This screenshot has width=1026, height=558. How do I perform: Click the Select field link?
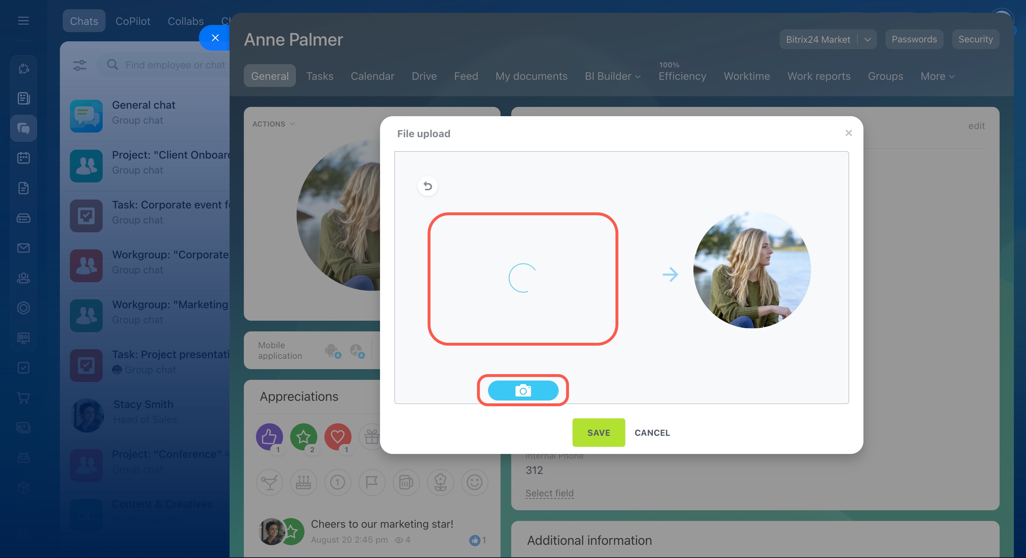[549, 493]
